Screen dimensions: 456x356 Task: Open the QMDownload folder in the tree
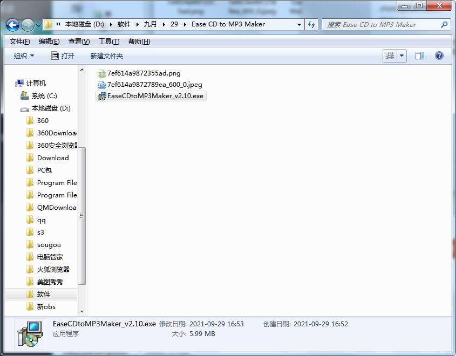pos(57,208)
